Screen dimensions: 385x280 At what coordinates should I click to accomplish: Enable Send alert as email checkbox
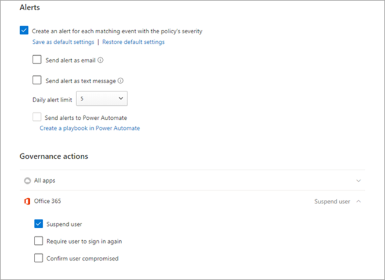(37, 60)
